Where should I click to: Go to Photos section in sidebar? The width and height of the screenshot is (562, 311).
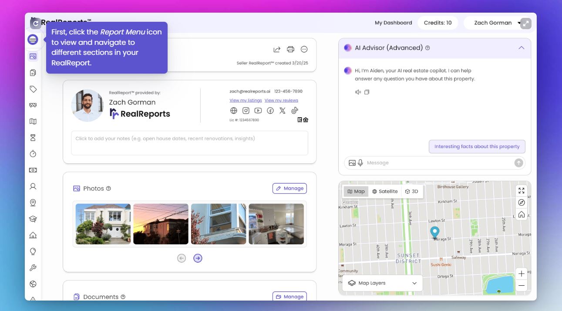[33, 56]
